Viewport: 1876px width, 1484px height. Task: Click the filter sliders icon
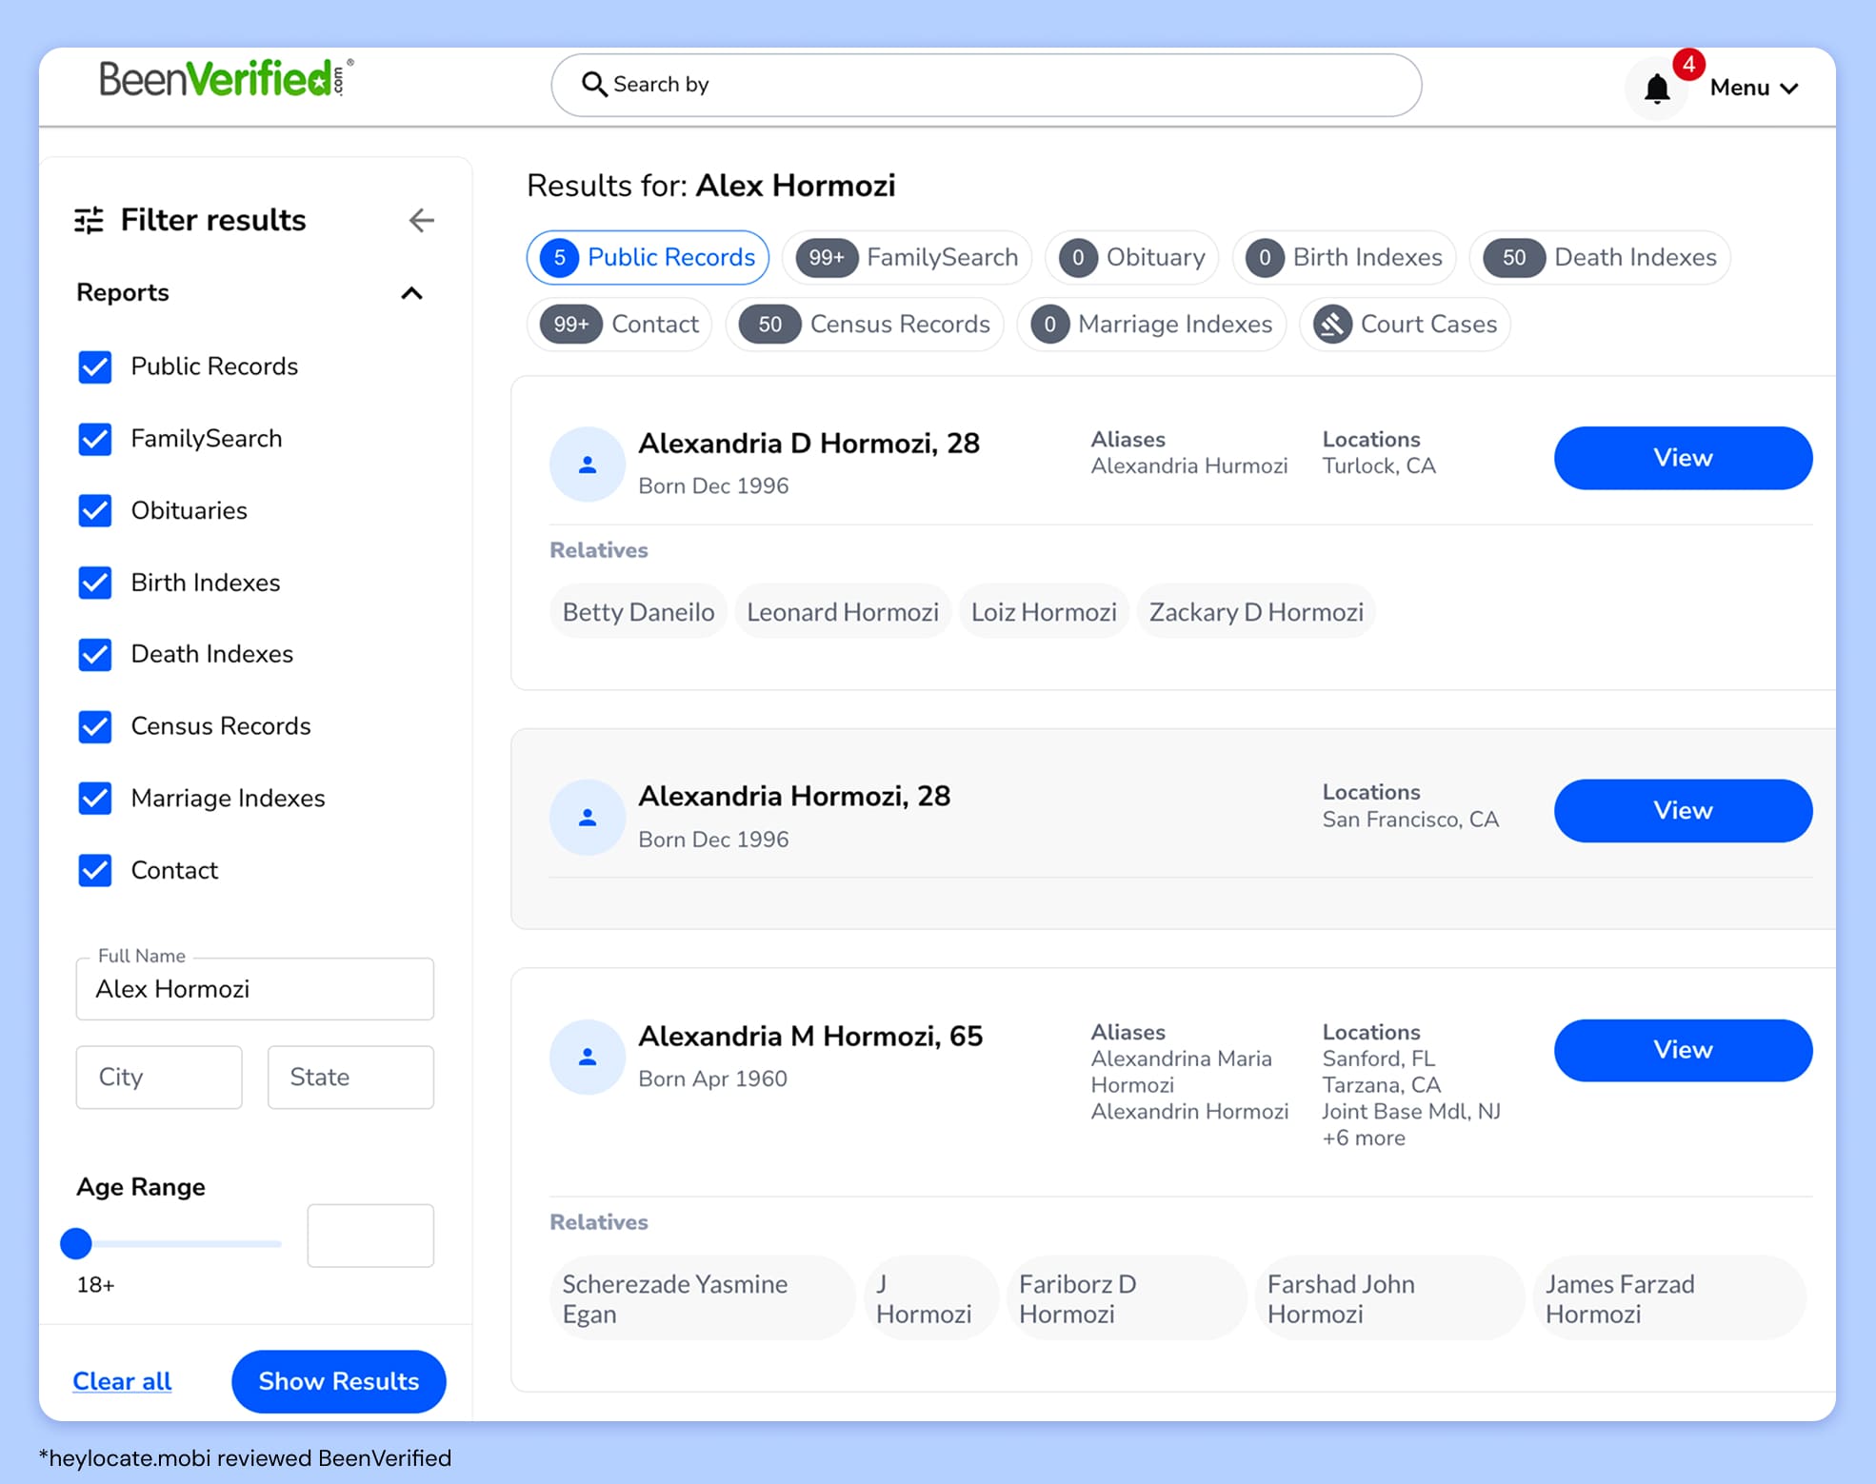point(90,220)
